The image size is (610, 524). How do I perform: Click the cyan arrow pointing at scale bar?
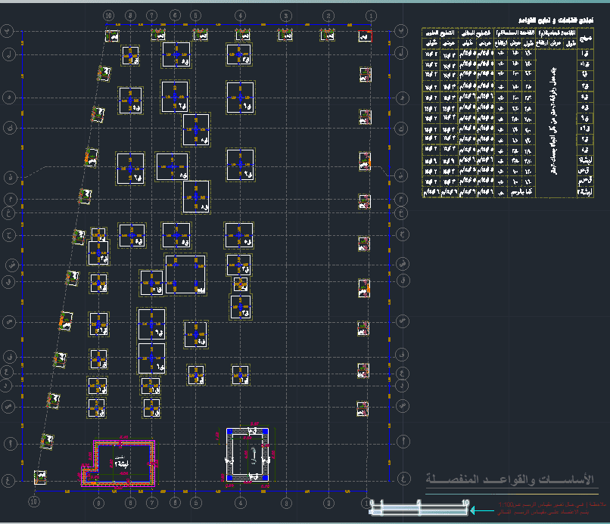pyautogui.click(x=482, y=510)
